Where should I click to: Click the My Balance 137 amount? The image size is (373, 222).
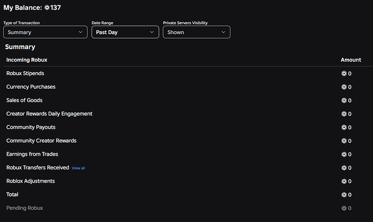(x=56, y=8)
